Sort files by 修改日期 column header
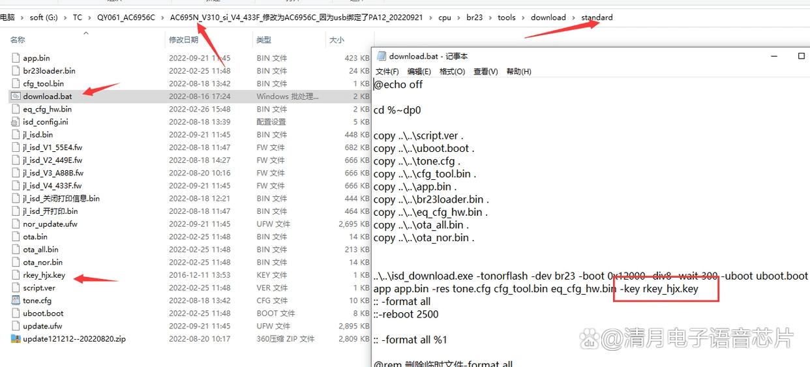The image size is (810, 367). pos(183,40)
